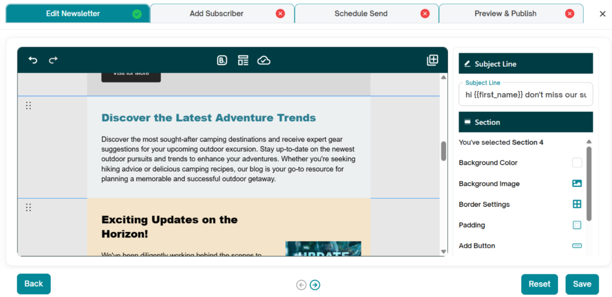The image size is (612, 297).
Task: Switch to the Edit Newsletter tab
Action: coord(78,13)
